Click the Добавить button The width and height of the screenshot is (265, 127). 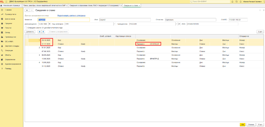tap(30, 32)
